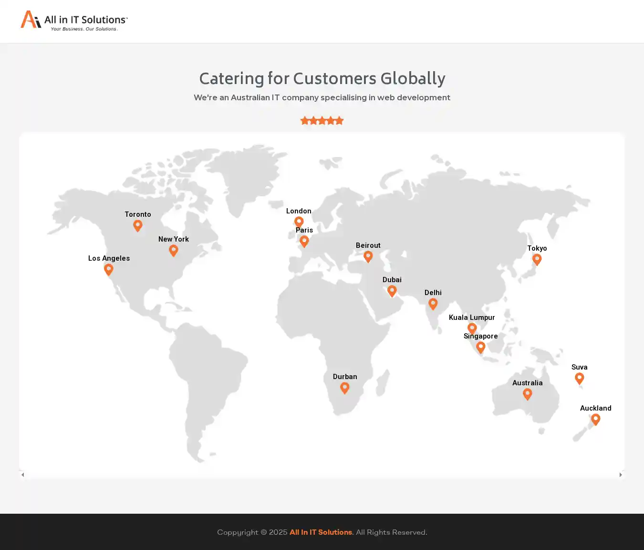Viewport: 644px width, 550px height.
Task: Select the Dubai location pin
Action: pyautogui.click(x=392, y=291)
